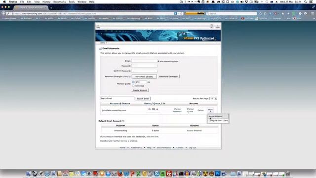Open the red PowerPoint P icon in the Dock
The image size is (316, 178).
pos(132,174)
